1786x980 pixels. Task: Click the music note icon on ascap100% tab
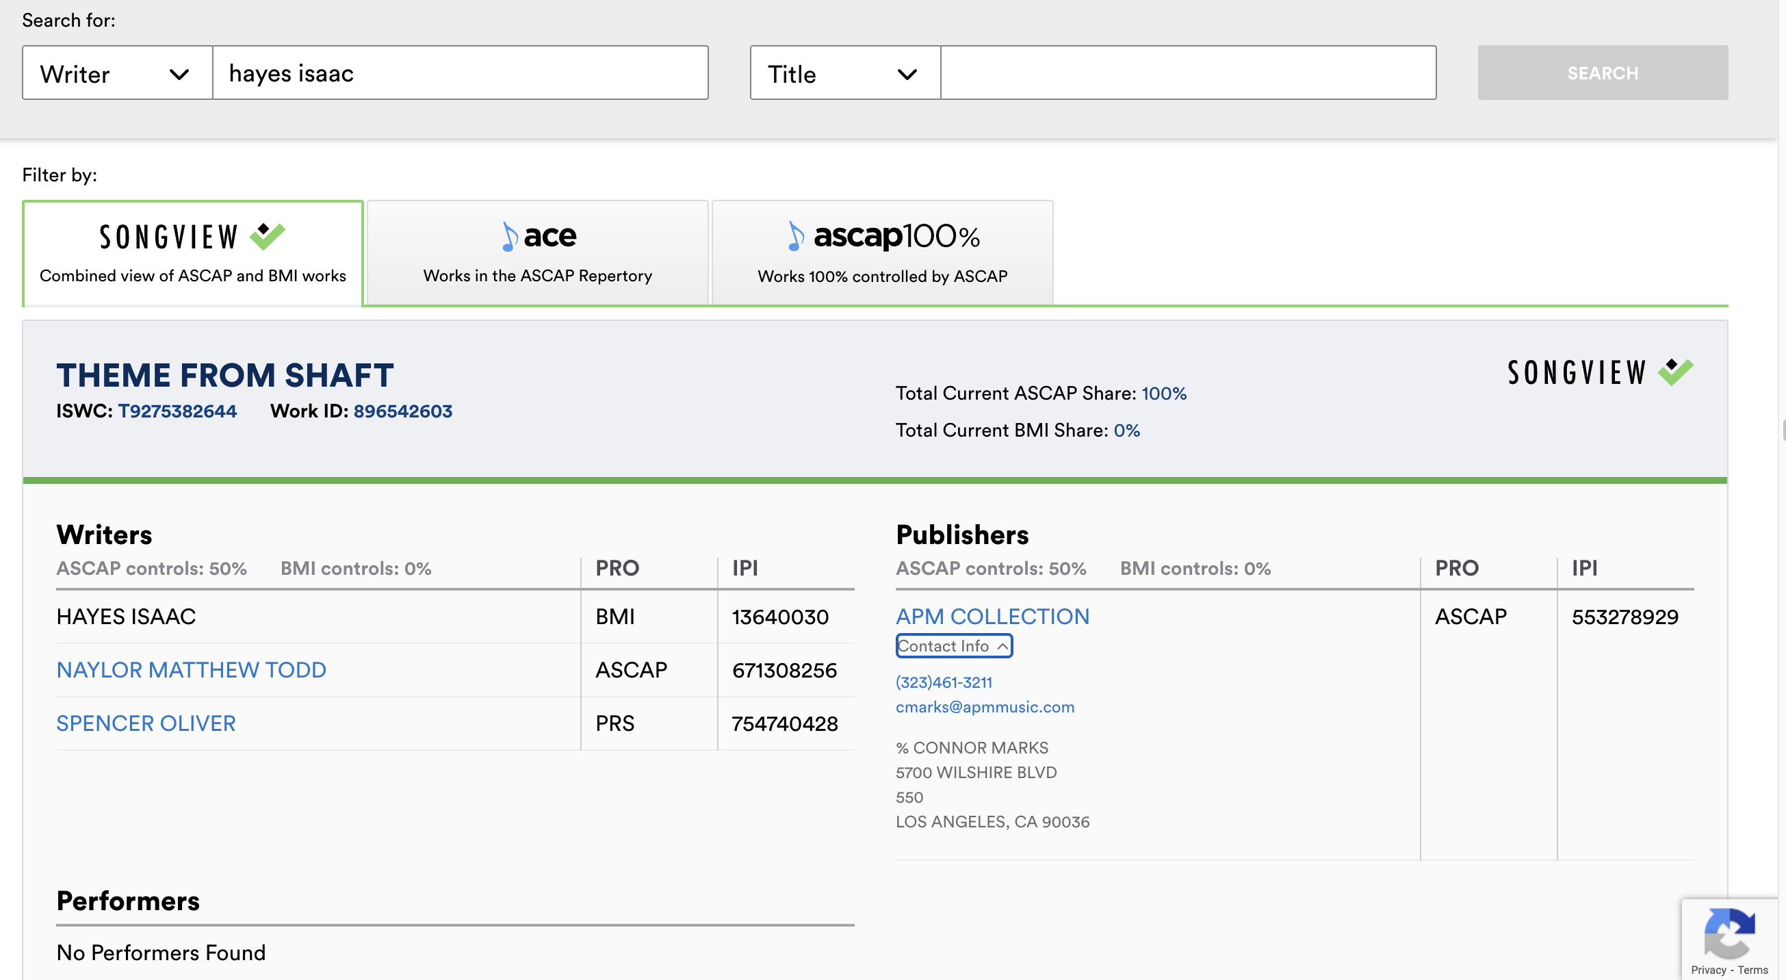(796, 237)
